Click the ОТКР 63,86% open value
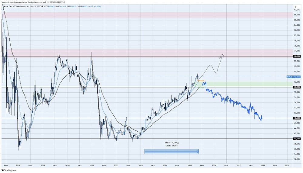Image resolution: width=303 pixels, height=173 pixels. pos(49,6)
